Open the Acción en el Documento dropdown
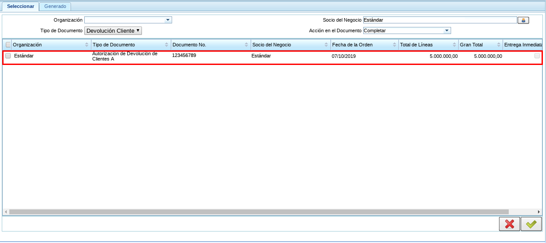 point(447,30)
